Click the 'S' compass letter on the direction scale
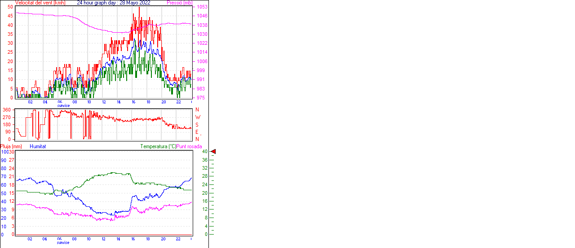Image resolution: width=575 pixels, height=248 pixels. (x=197, y=125)
